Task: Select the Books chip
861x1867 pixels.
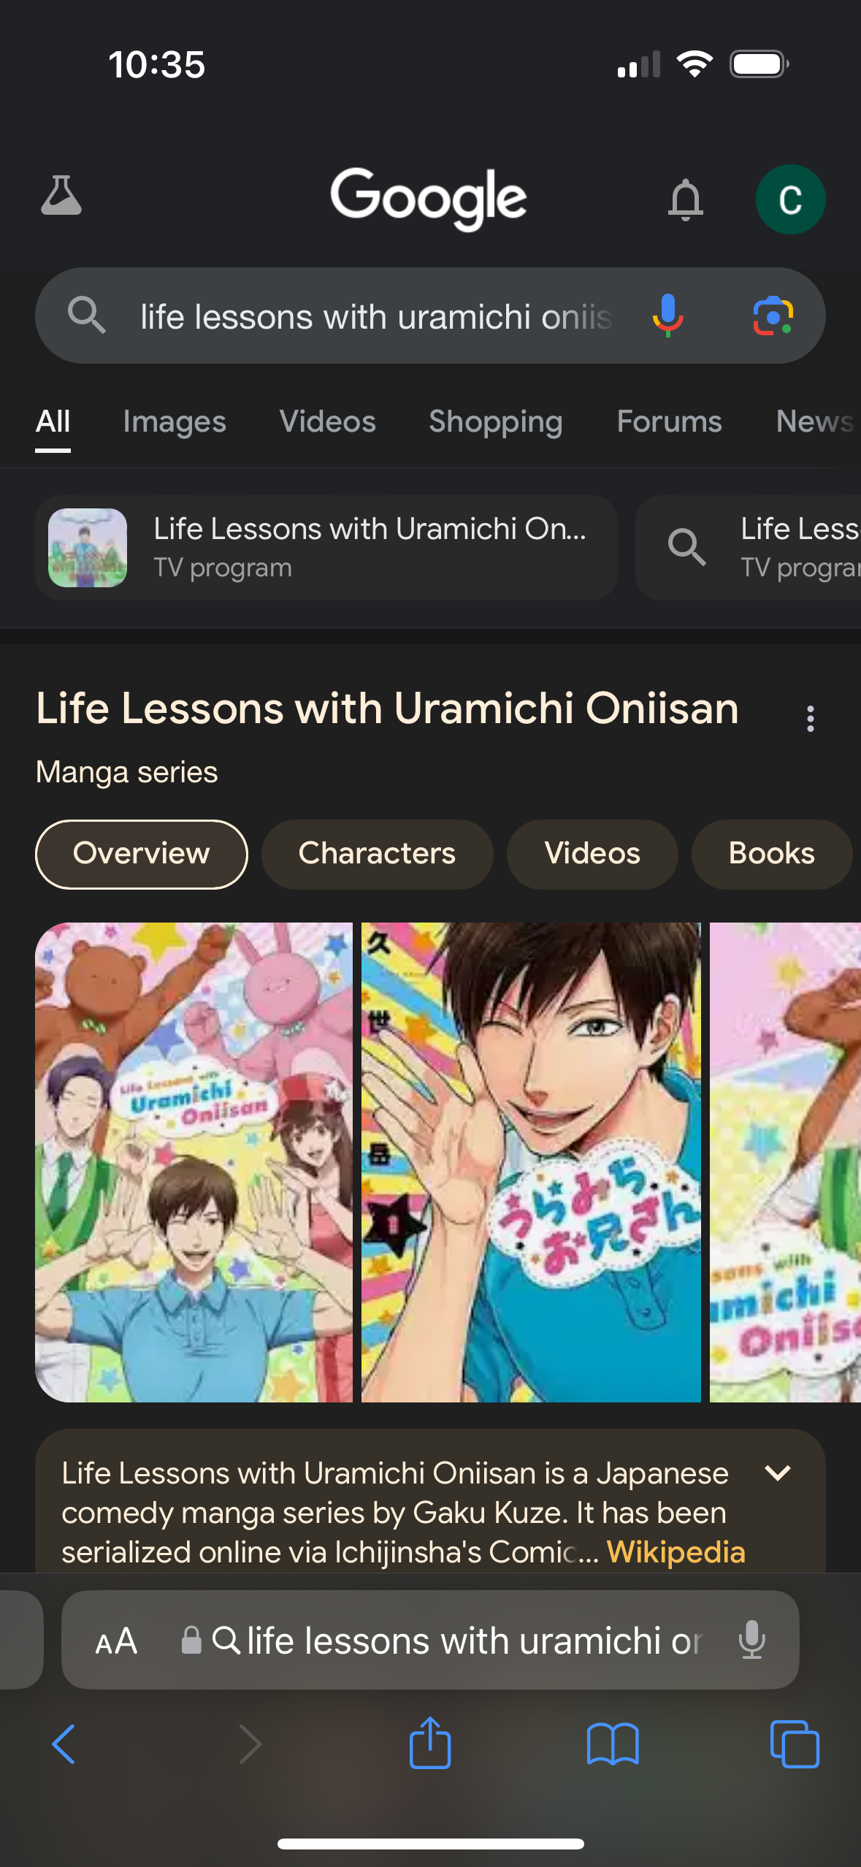Action: [x=772, y=854]
